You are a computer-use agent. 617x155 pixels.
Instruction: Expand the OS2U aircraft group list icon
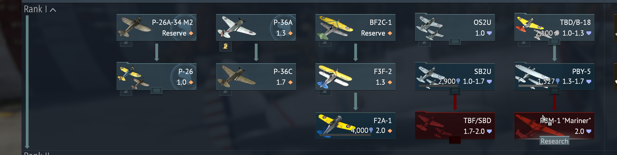(455, 42)
